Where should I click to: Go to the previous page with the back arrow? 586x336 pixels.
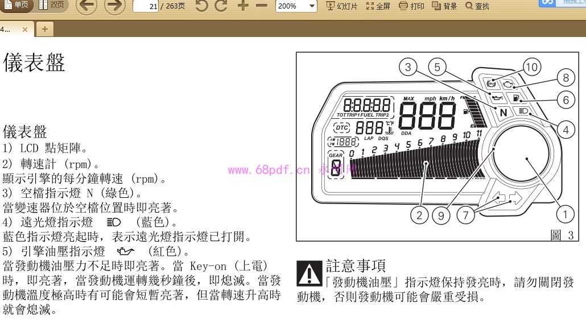click(x=86, y=7)
